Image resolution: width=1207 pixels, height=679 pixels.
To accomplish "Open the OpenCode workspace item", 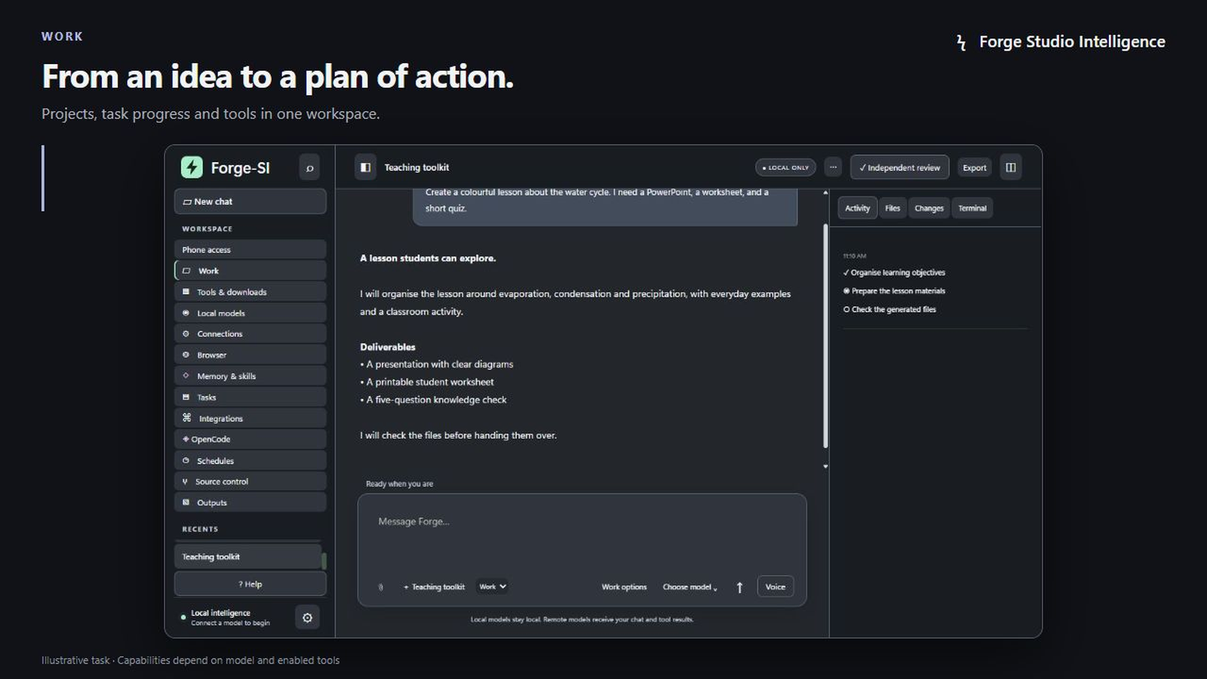I will [x=250, y=439].
